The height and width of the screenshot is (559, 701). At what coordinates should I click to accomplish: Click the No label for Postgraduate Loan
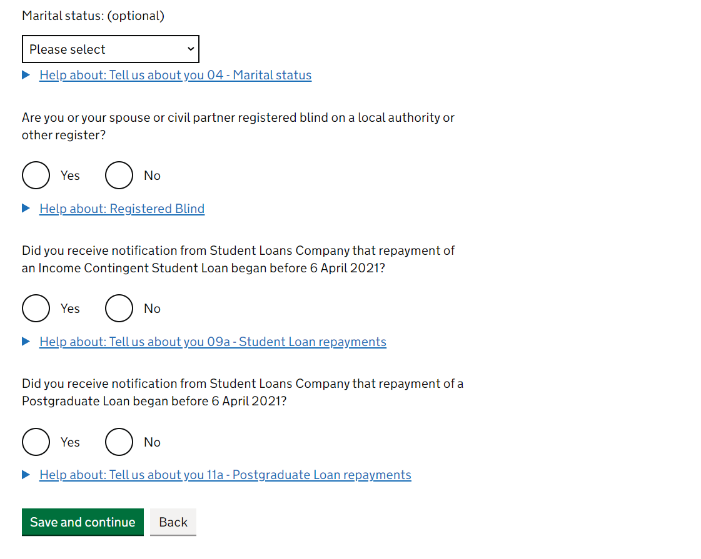pos(152,442)
